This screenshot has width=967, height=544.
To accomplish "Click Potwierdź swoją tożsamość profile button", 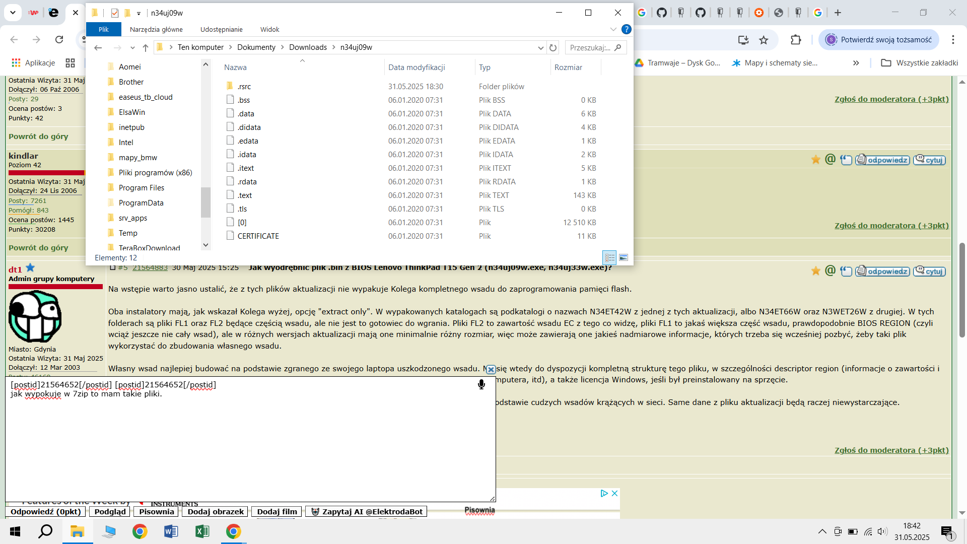I will click(x=879, y=40).
